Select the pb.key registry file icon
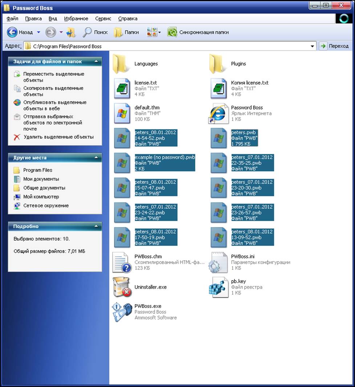355x387 pixels. click(219, 287)
